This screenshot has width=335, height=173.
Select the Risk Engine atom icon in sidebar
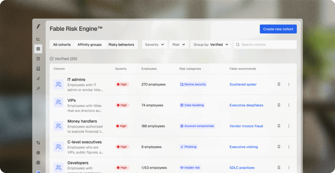pos(38,49)
